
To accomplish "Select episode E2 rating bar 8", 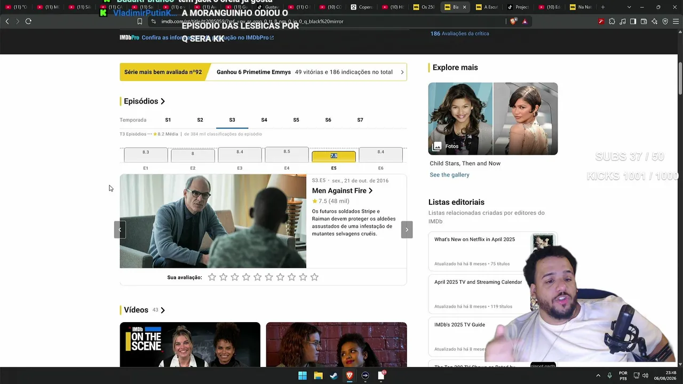I will [x=193, y=156].
